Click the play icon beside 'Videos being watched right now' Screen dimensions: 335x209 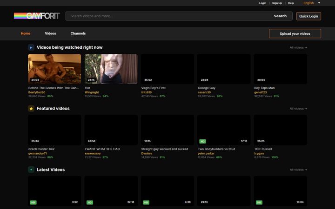(31, 47)
